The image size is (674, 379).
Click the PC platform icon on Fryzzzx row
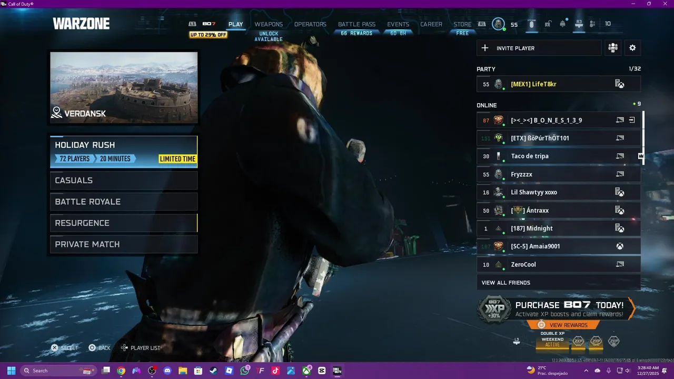[x=620, y=174]
